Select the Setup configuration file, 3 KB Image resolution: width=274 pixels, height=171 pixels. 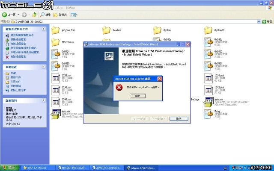(216, 114)
